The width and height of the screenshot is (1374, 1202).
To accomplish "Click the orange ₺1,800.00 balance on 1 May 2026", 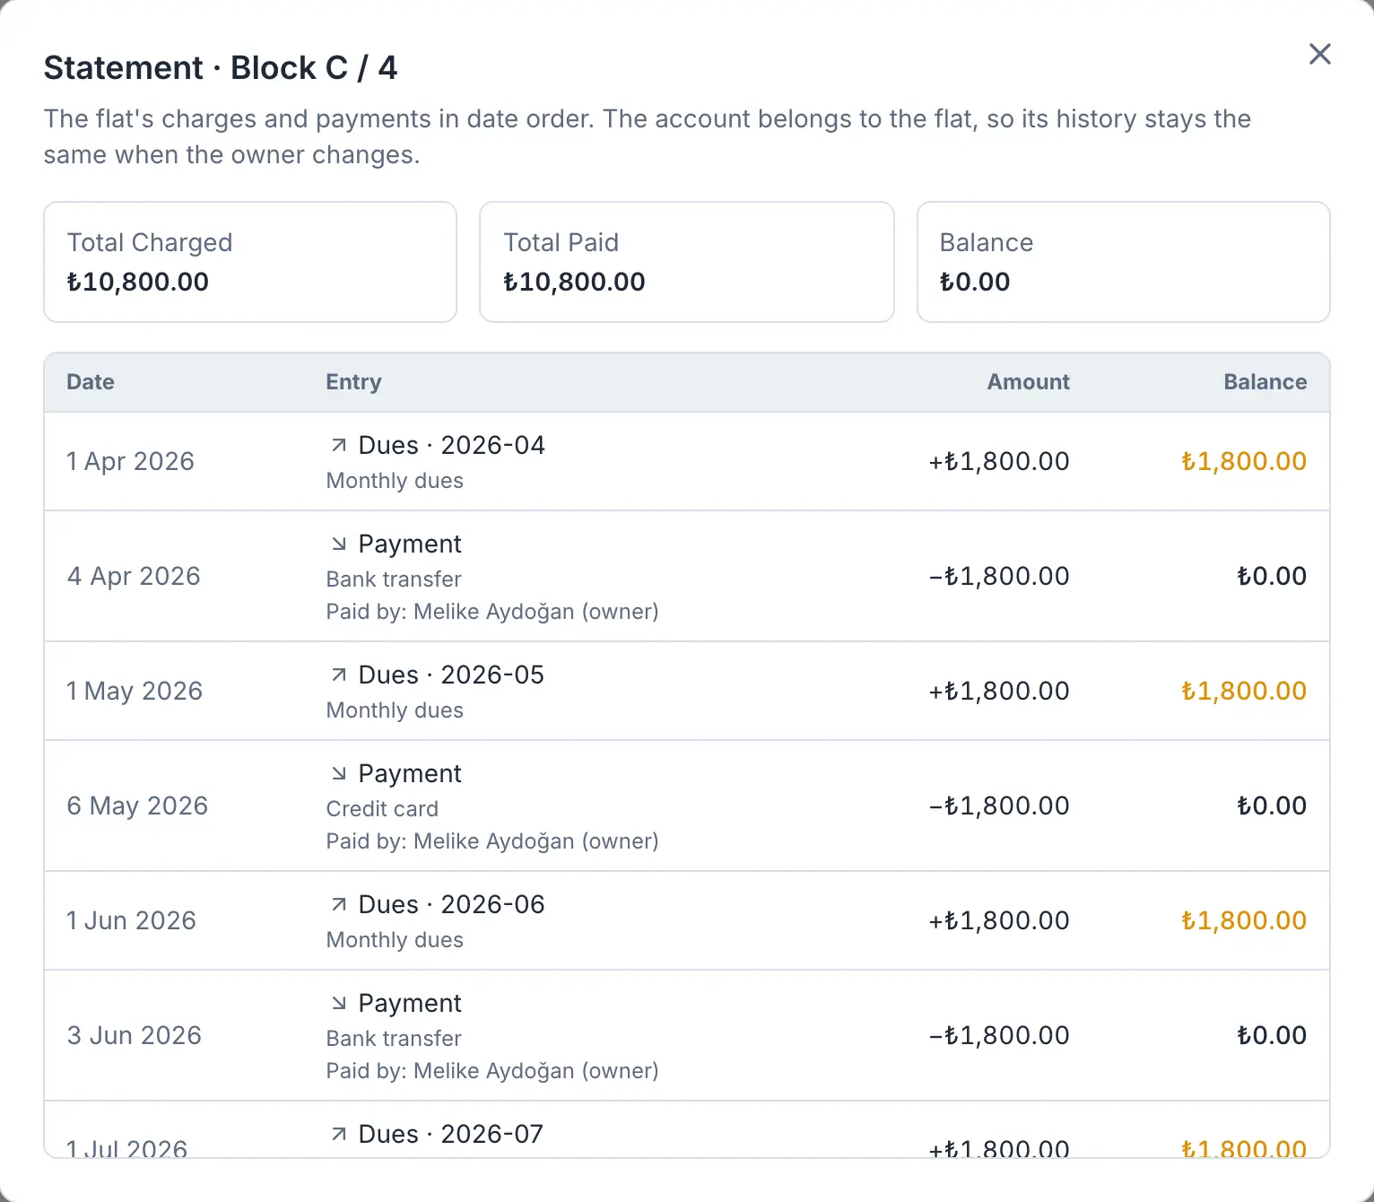I will click(1244, 691).
